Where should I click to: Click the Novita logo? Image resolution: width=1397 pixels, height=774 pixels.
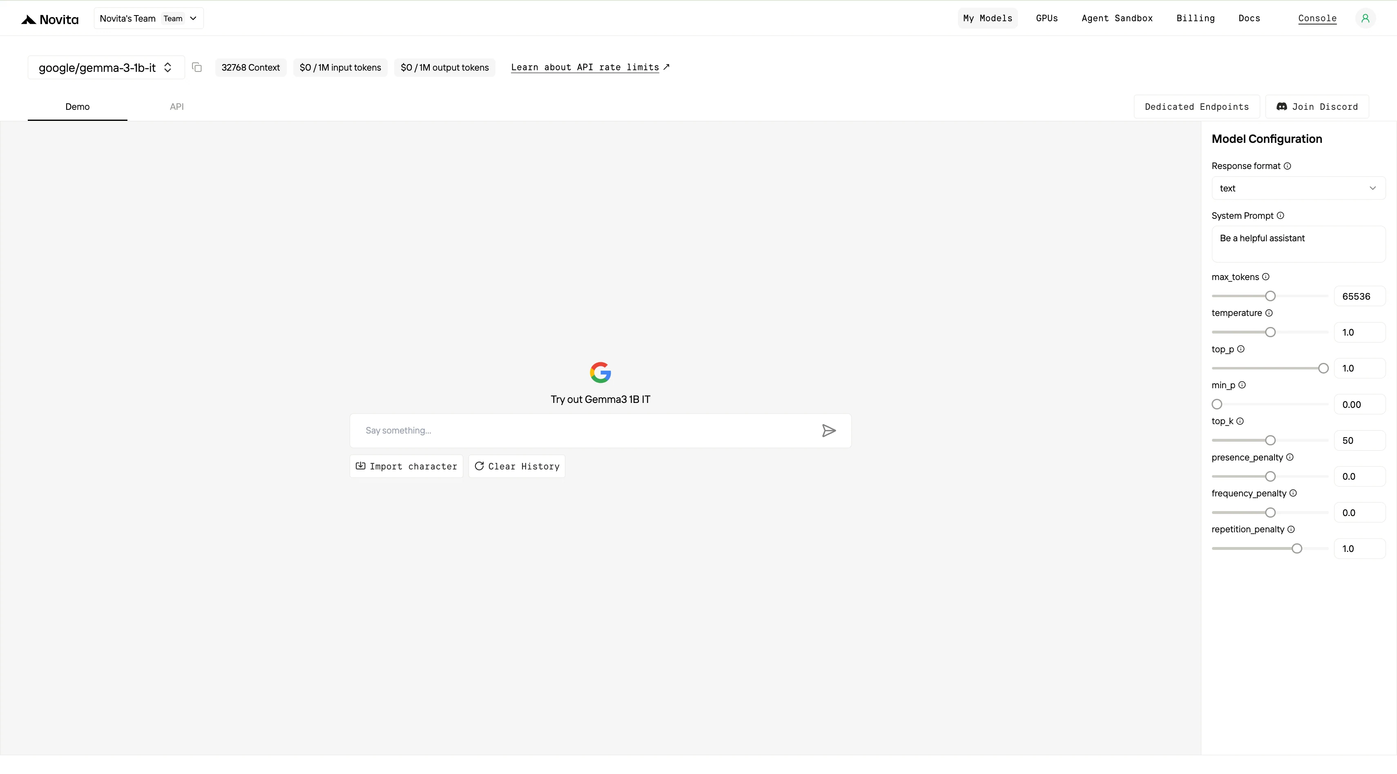coord(50,20)
